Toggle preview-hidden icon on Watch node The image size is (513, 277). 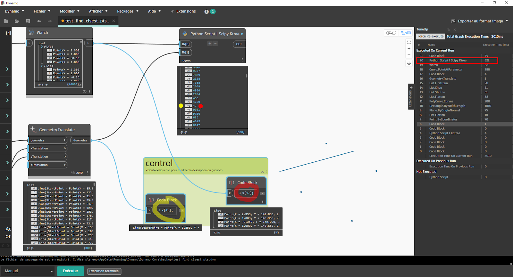(x=85, y=92)
